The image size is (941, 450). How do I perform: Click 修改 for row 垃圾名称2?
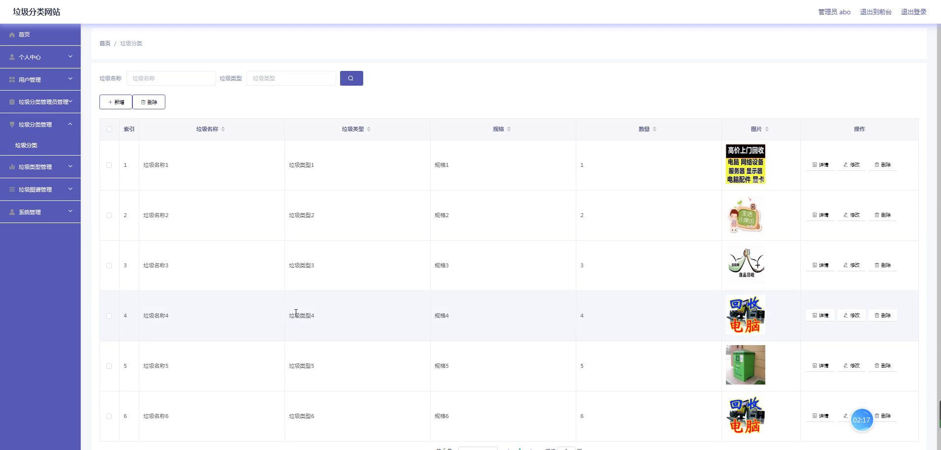851,215
